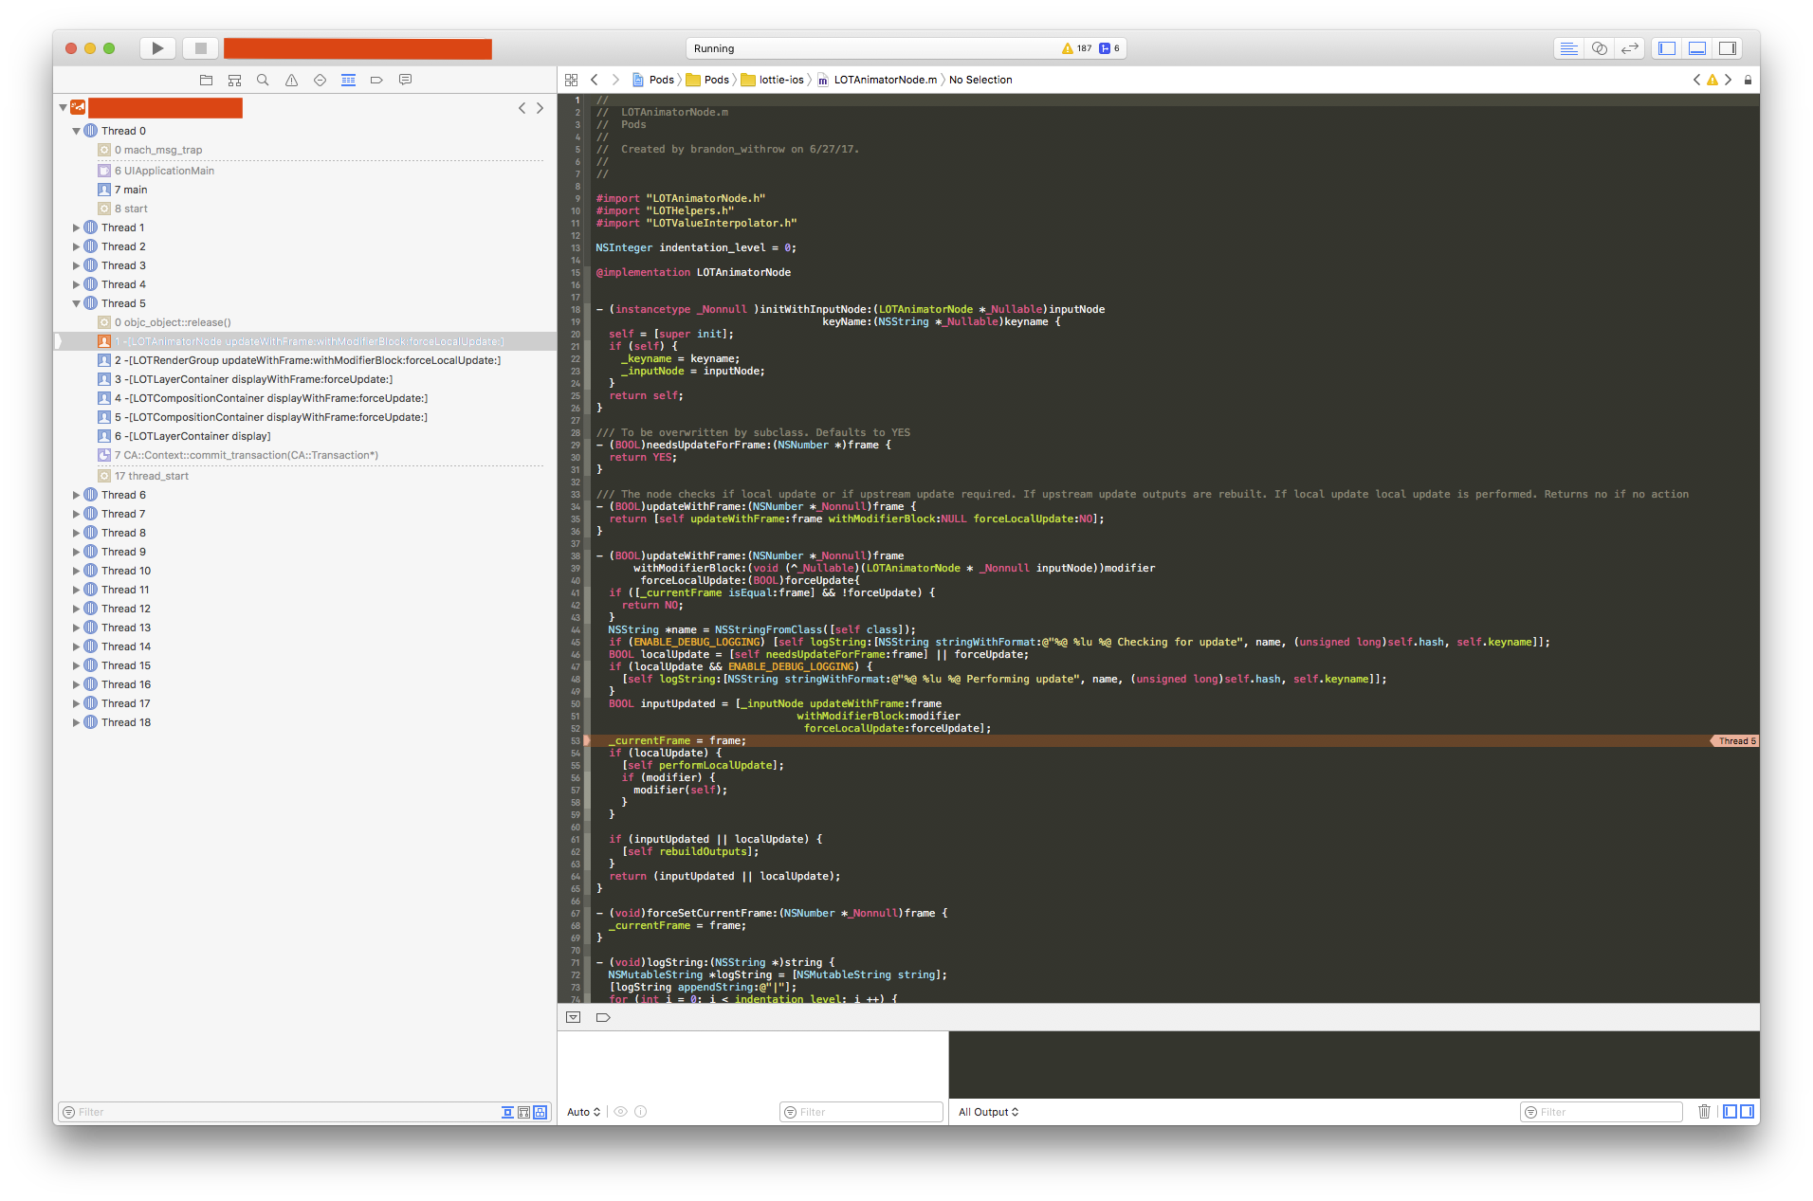
Task: Open the Issue navigator warning icon
Action: tap(291, 81)
